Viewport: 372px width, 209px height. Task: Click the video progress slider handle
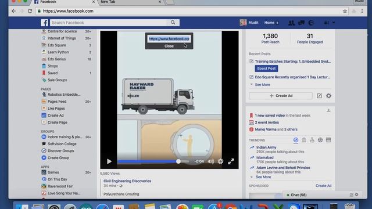(178, 161)
